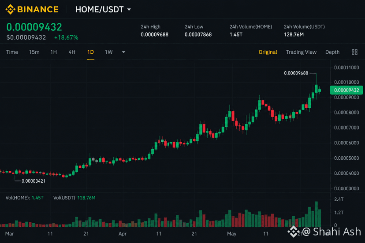Switch to the 1H interval

(x=53, y=52)
